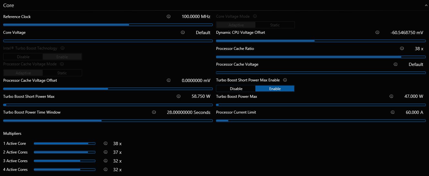Show info icon for 2 Active Cores multiplier
This screenshot has height=176, width=429.
(105, 152)
